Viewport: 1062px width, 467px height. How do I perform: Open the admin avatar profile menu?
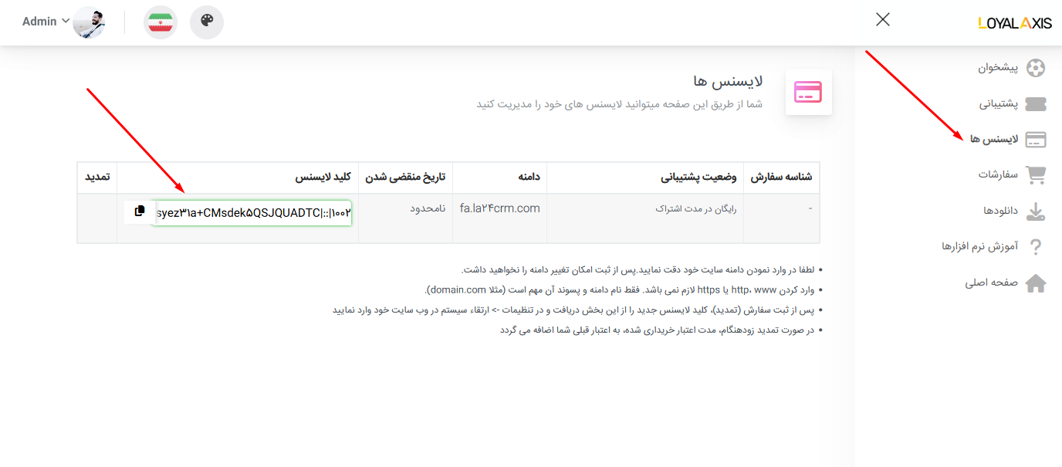[89, 22]
